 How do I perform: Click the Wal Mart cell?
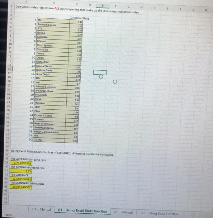point(49,140)
